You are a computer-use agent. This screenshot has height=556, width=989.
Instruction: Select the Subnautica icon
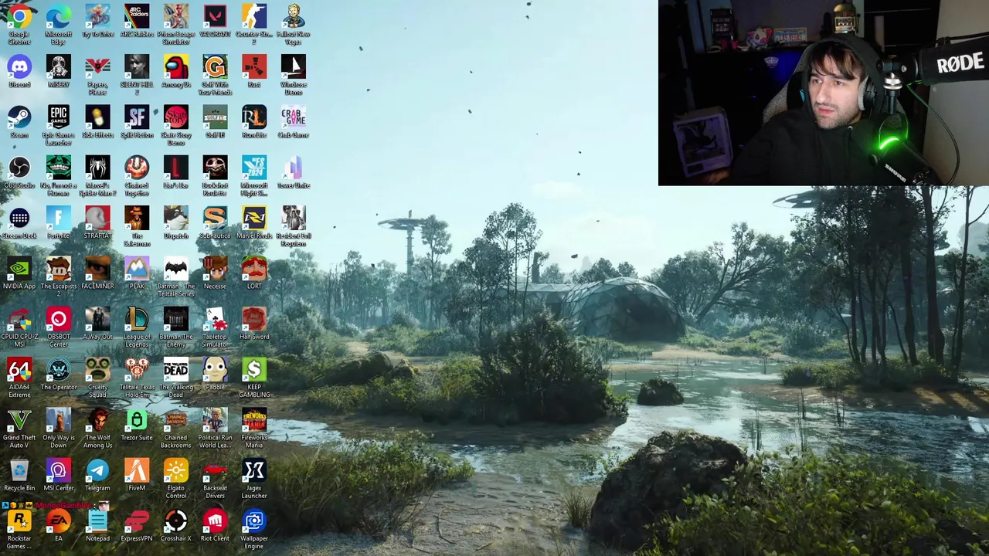click(x=215, y=219)
